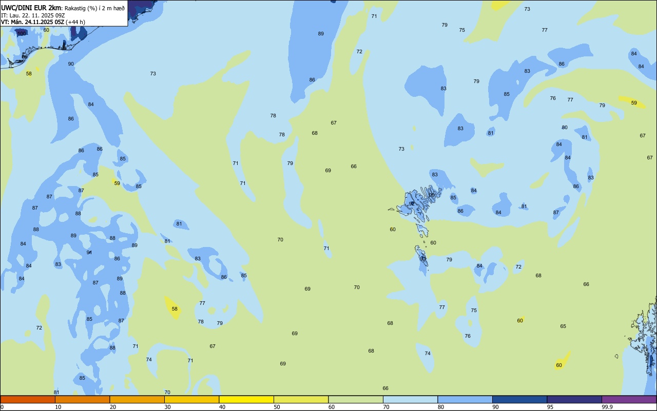Click the "IT: Lau. 22. 11. 2025 09Z" line
657x411 pixels.
[x=33, y=15]
